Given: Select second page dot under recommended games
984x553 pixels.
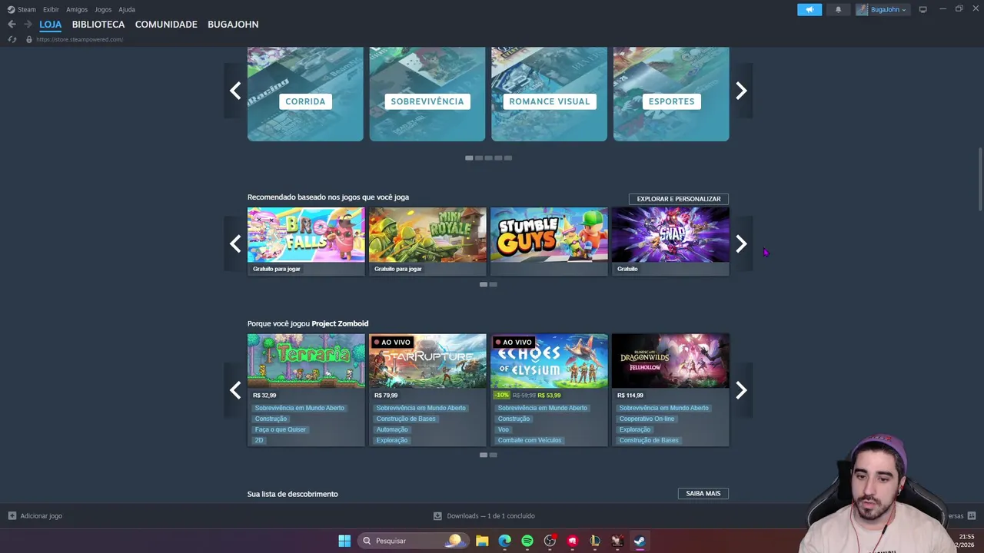Looking at the screenshot, I should coord(494,285).
